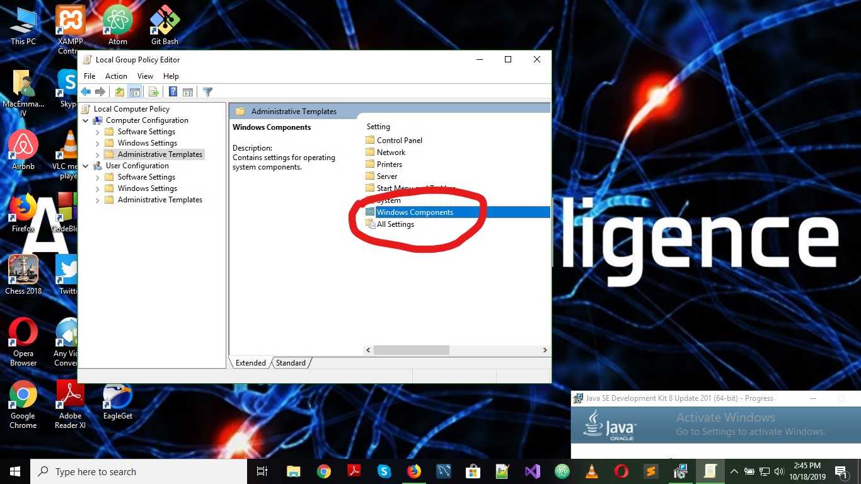
Task: Open VLC media player from the taskbar
Action: pyautogui.click(x=592, y=471)
